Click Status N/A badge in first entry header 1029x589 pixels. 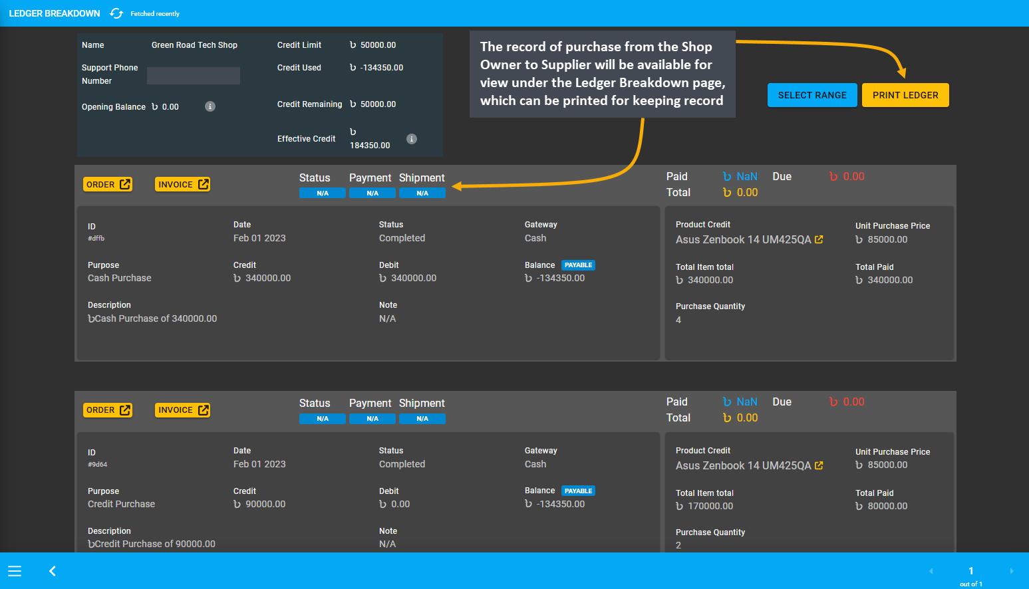tap(323, 193)
